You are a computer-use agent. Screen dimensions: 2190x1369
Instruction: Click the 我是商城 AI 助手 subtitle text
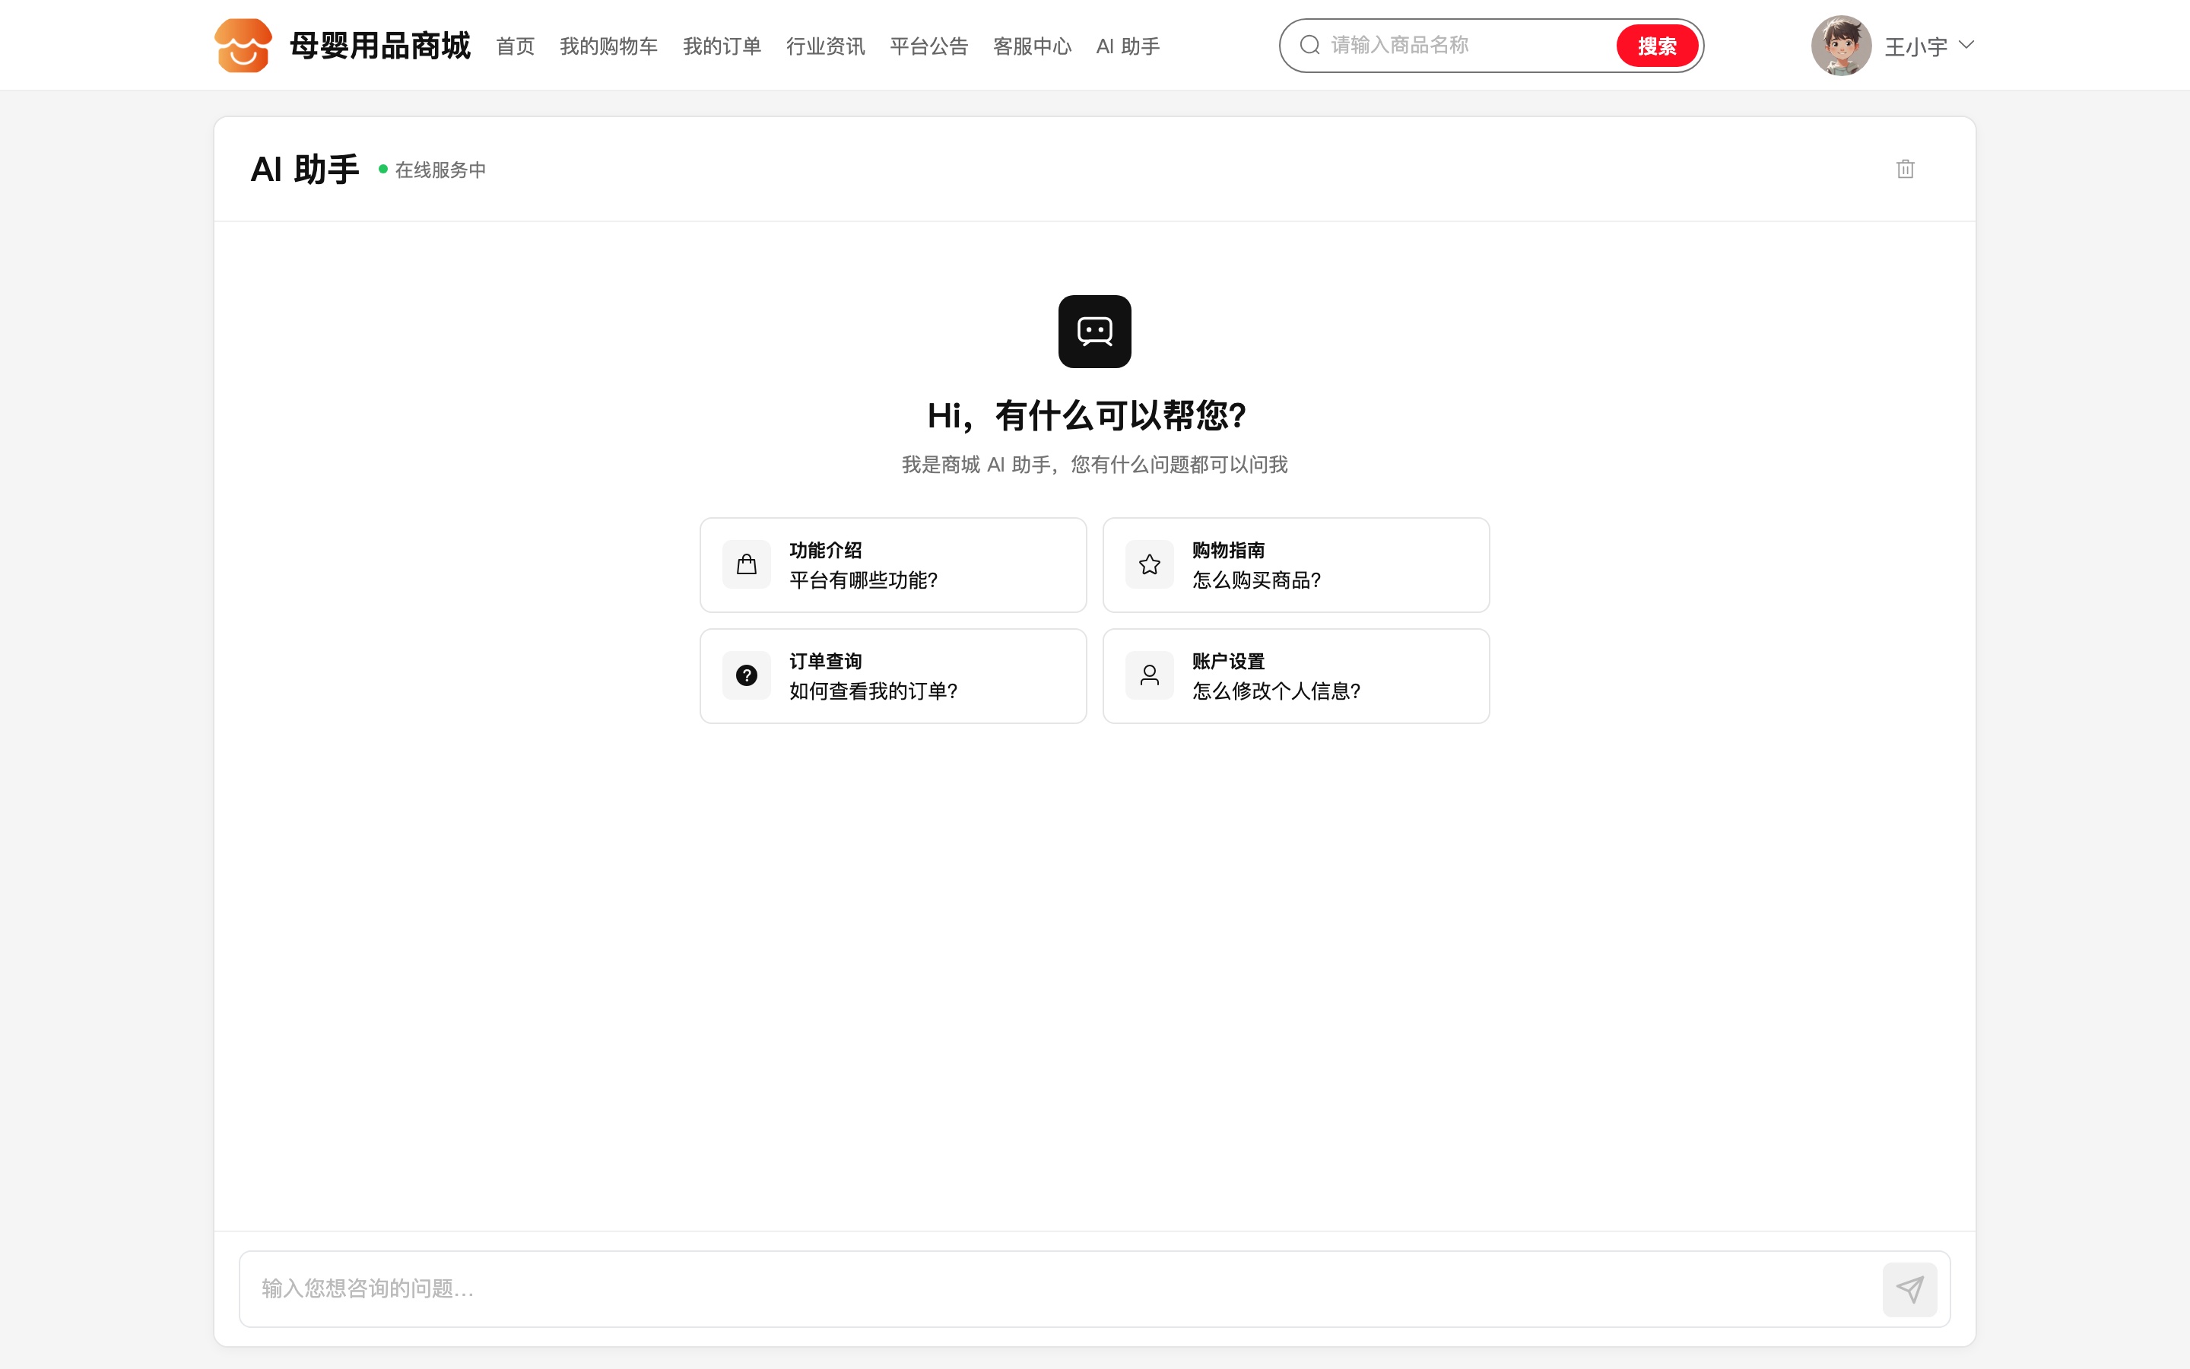(1094, 465)
